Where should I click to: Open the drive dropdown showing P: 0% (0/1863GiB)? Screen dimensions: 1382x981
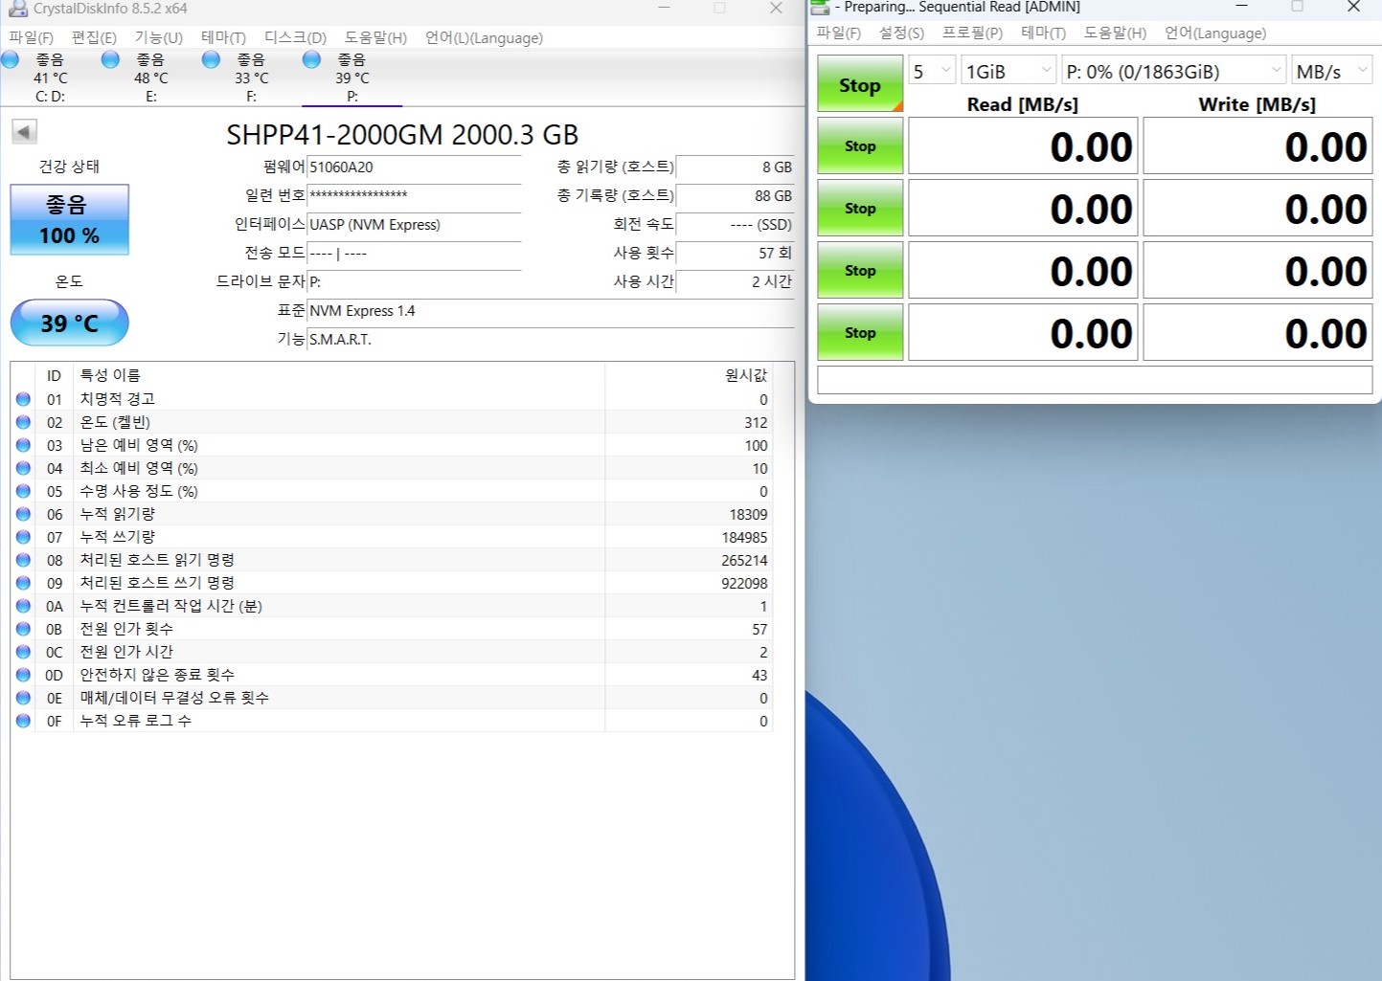click(1173, 71)
